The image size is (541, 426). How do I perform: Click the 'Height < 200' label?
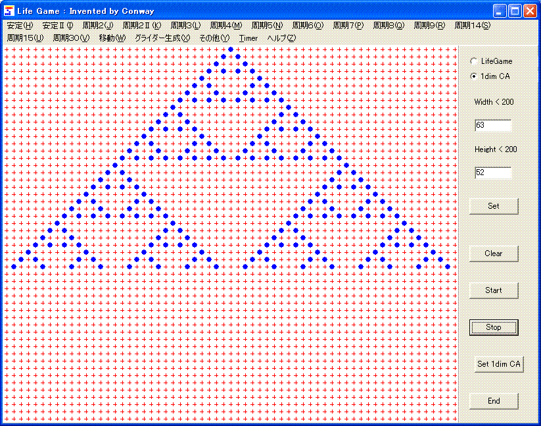pyautogui.click(x=496, y=149)
